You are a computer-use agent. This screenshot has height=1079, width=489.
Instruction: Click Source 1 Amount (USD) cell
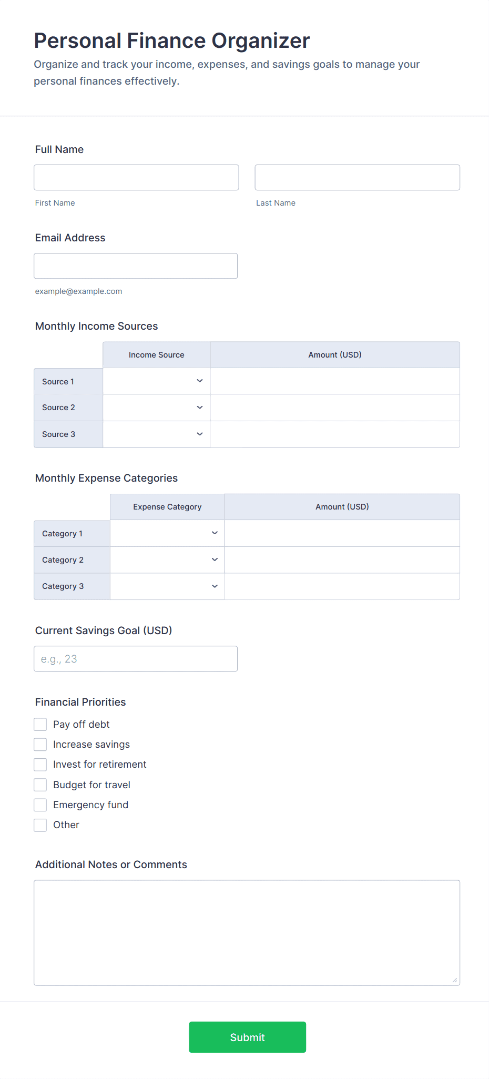point(335,381)
